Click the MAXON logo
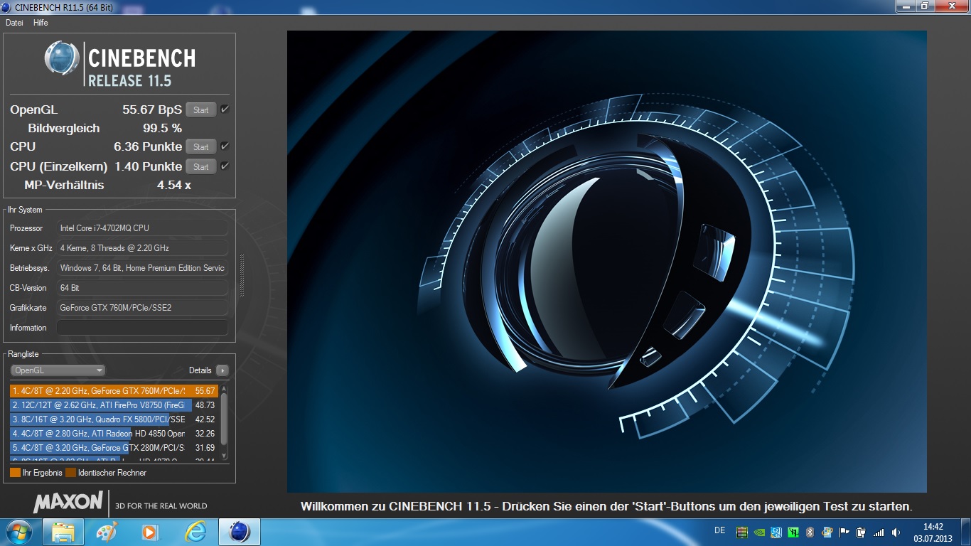Screen dimensions: 971x546 [x=68, y=502]
